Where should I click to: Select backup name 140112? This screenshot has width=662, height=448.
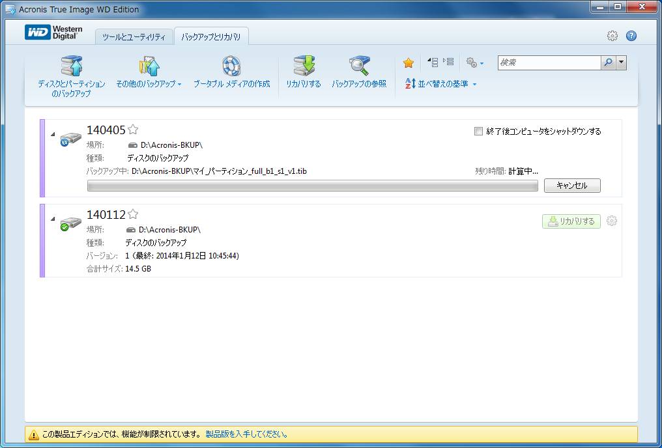(106, 215)
